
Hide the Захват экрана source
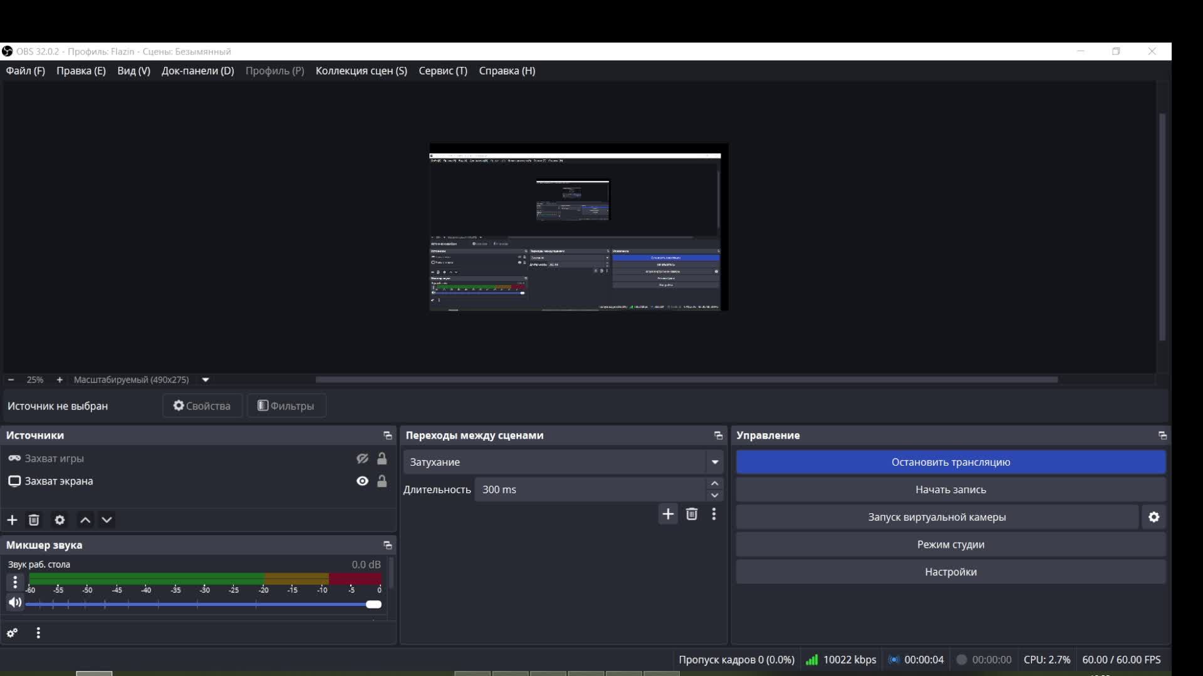point(362,481)
